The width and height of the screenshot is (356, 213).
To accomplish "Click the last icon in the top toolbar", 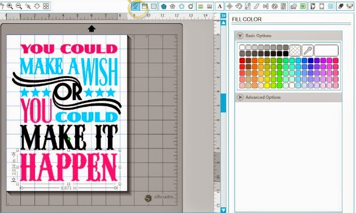I will (x=350, y=6).
